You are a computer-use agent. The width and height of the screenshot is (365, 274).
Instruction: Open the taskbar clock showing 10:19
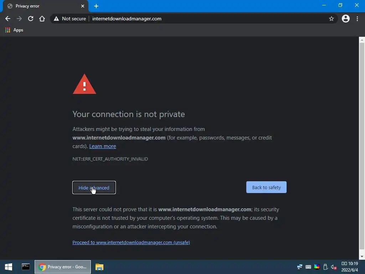[x=350, y=267]
